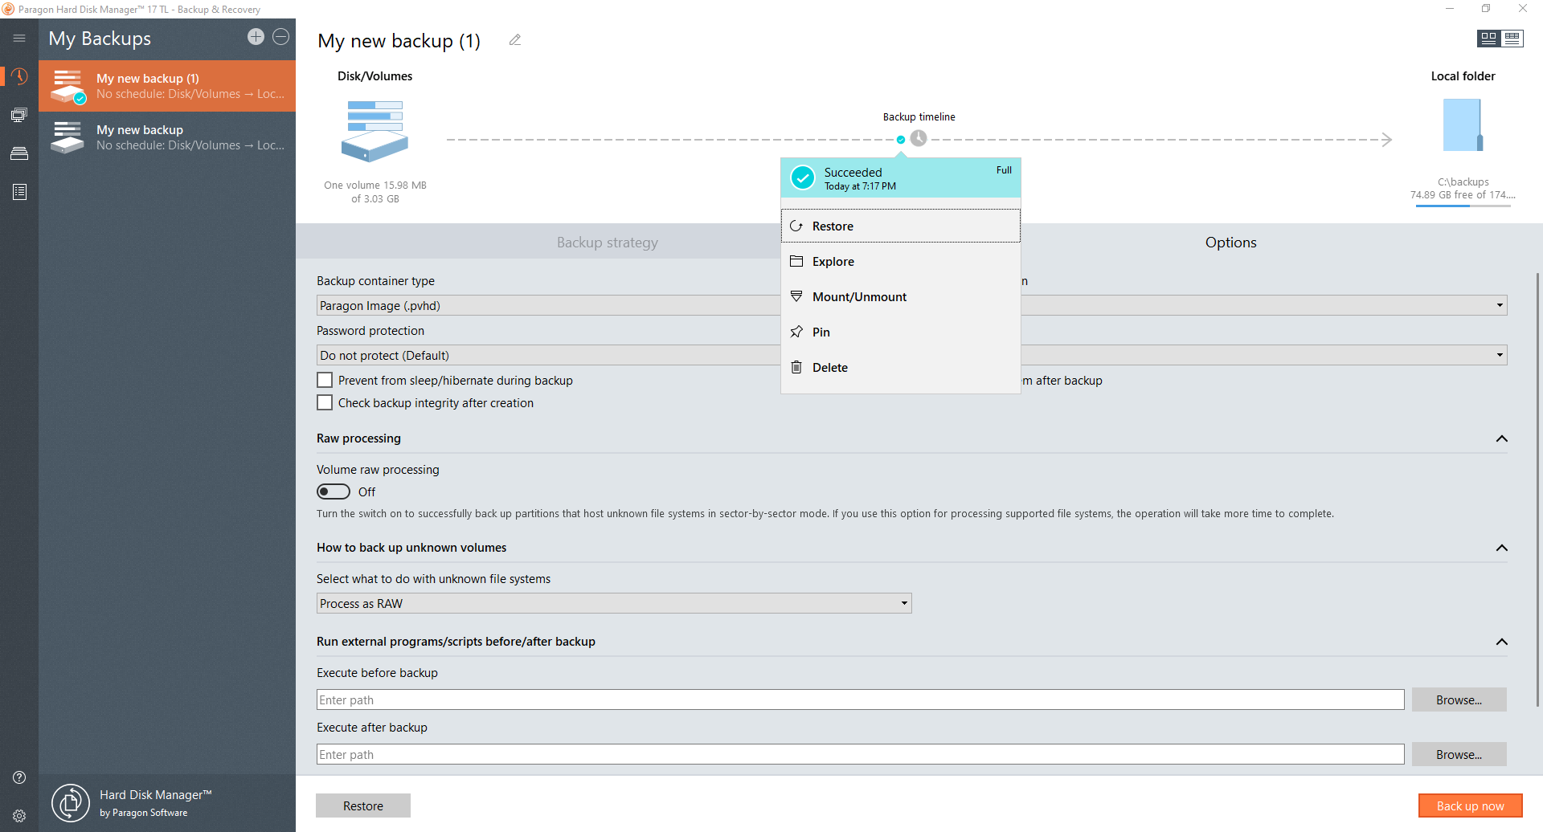This screenshot has height=832, width=1543.
Task: Click the Back up now button
Action: pos(1470,806)
